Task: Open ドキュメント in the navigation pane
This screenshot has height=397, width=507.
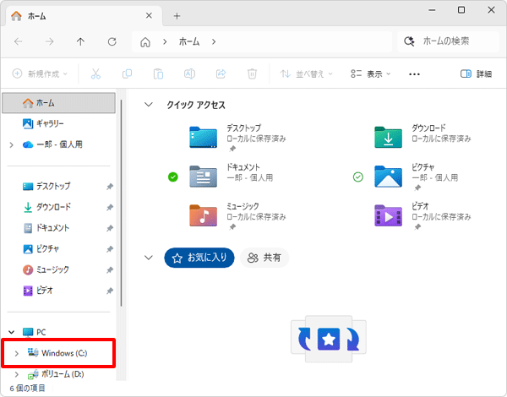Action: point(58,228)
